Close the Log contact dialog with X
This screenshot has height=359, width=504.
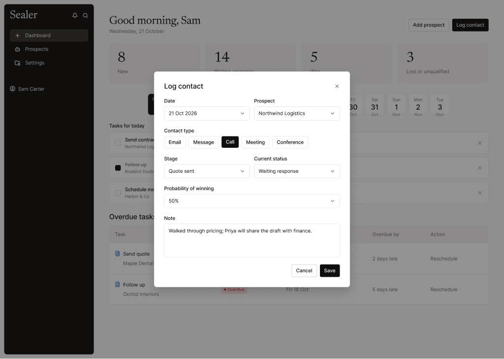pos(337,86)
